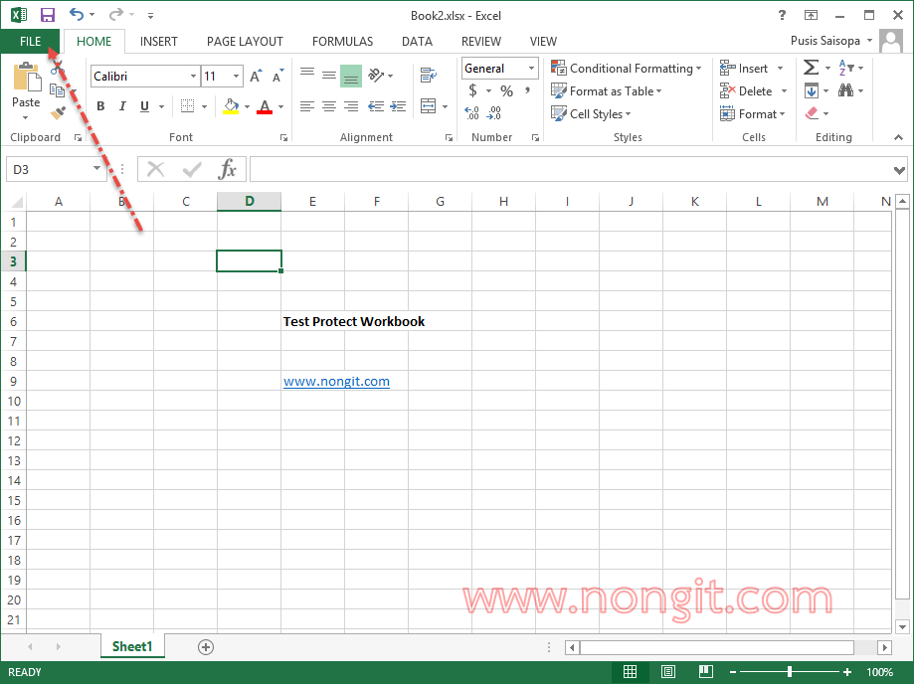Click the Format Painter brush icon

[x=58, y=113]
